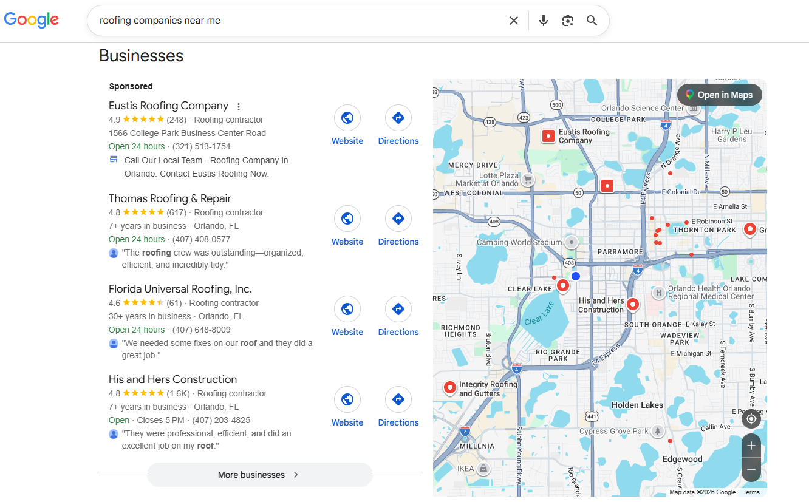Open search by image camera icon
Screen dimensions: 809x502
[x=568, y=21]
